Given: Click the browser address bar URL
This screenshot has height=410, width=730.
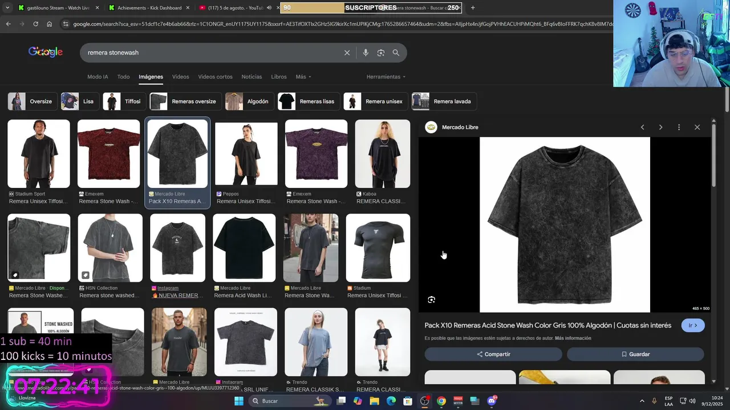Looking at the screenshot, I should click(342, 24).
